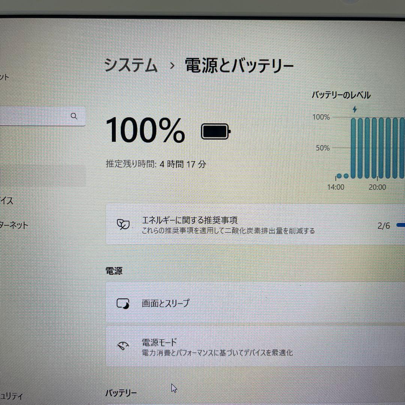Image resolution: width=405 pixels, height=405 pixels.
Task: Select the leaf icon for energy recommendations
Action: click(123, 225)
